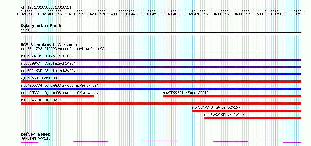Open the nsv4253321 (gnomADStructuralVariants) label
The image size is (311, 146).
60,93
